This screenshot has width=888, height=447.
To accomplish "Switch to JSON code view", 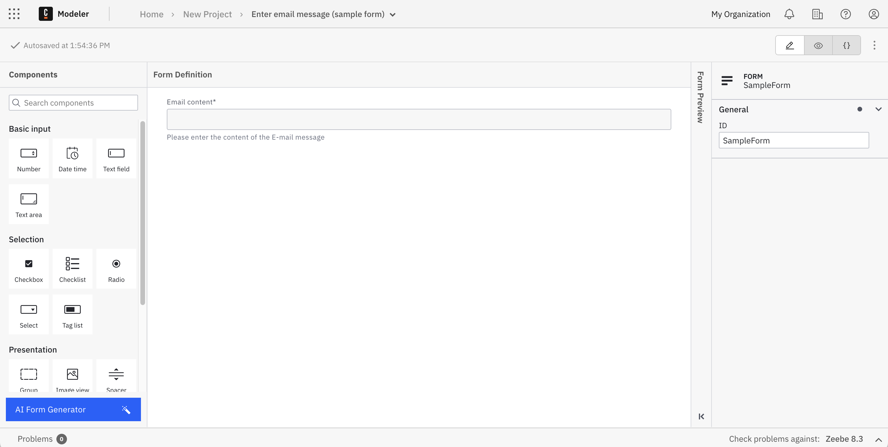I will pyautogui.click(x=847, y=45).
